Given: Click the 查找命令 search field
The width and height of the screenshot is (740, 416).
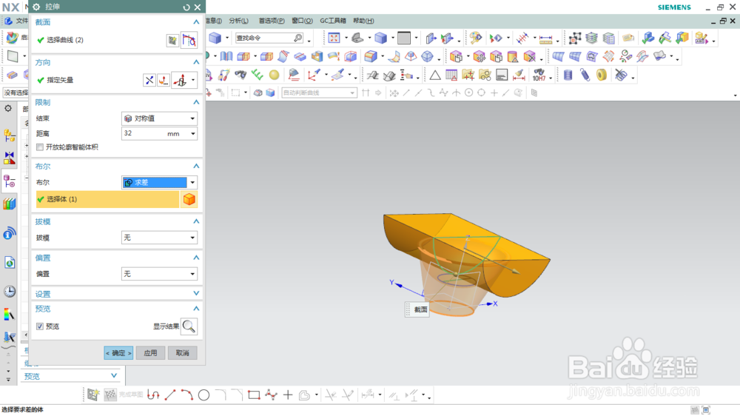Looking at the screenshot, I should (269, 38).
